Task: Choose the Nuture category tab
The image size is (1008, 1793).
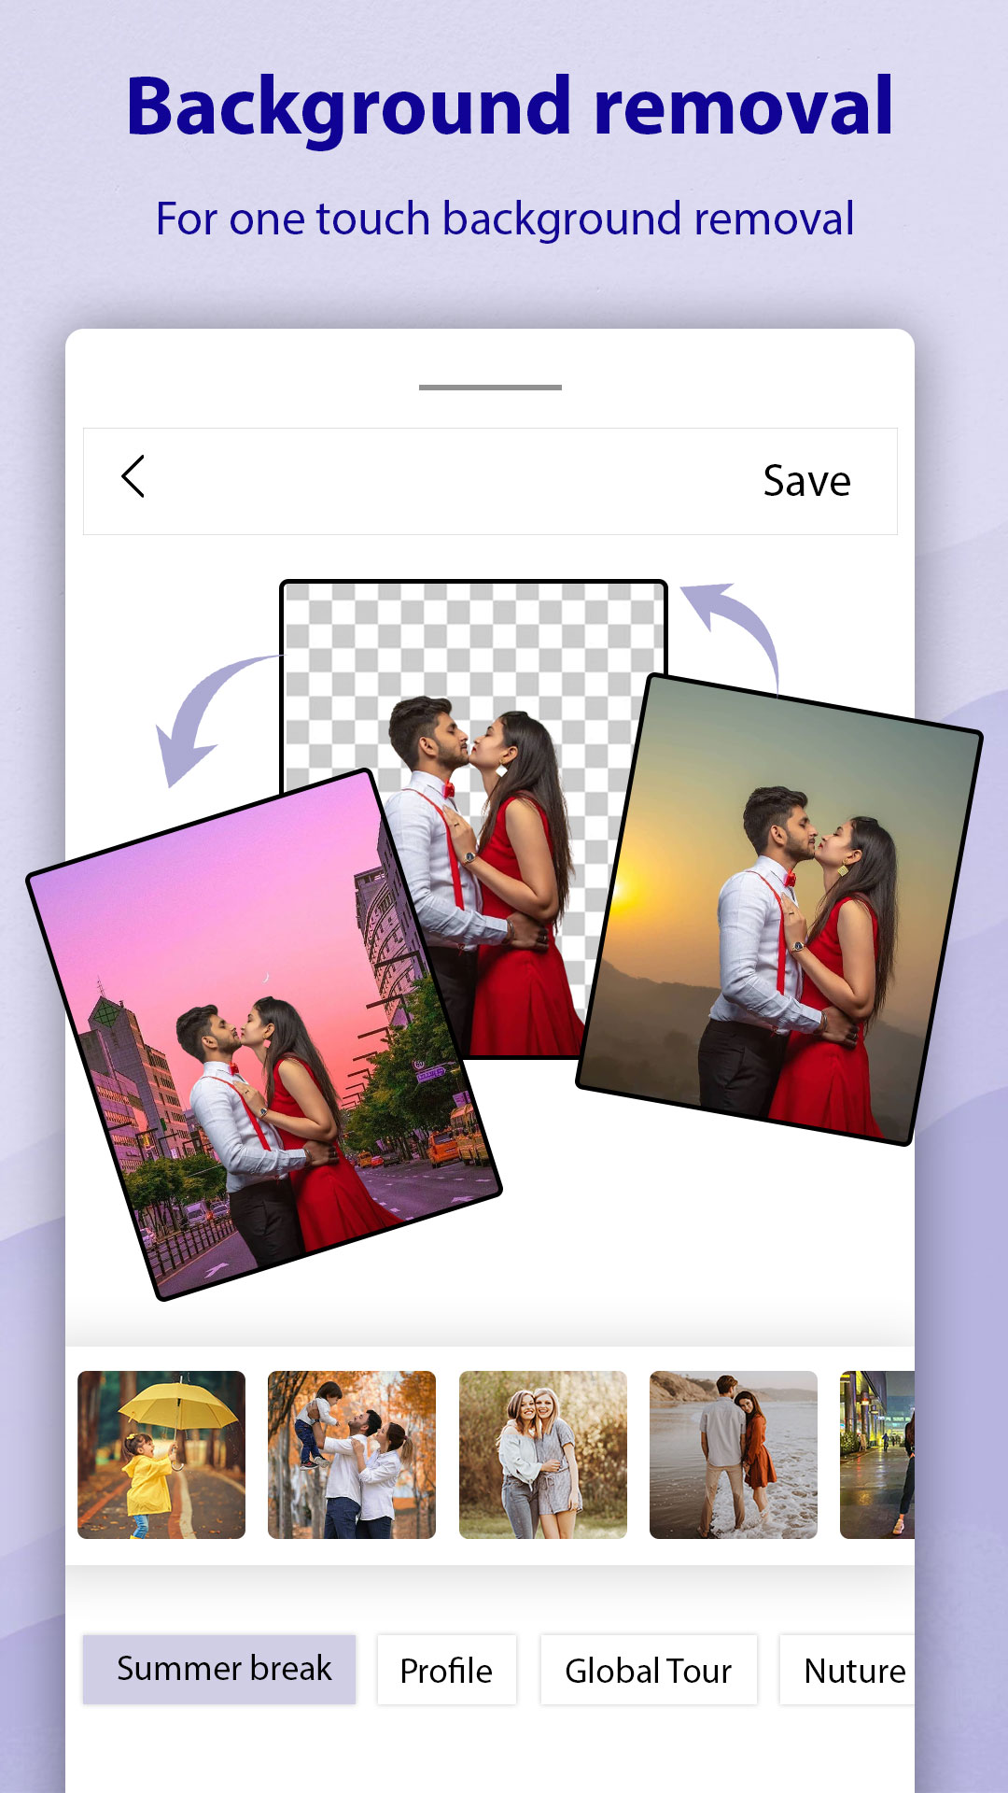Action: [x=847, y=1670]
